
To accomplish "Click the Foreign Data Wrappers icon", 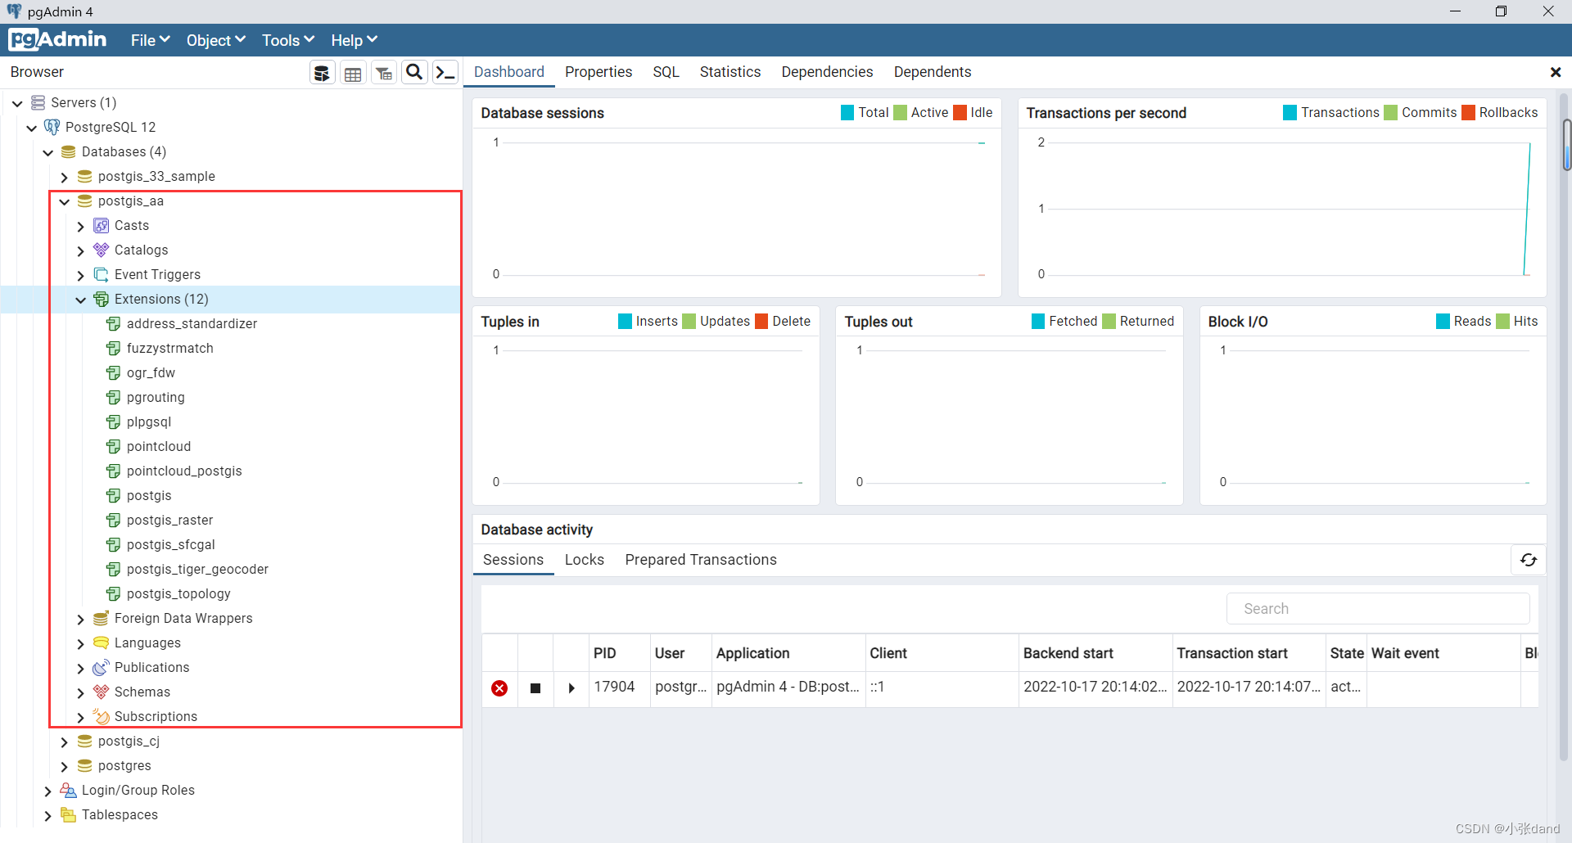I will pos(102,619).
